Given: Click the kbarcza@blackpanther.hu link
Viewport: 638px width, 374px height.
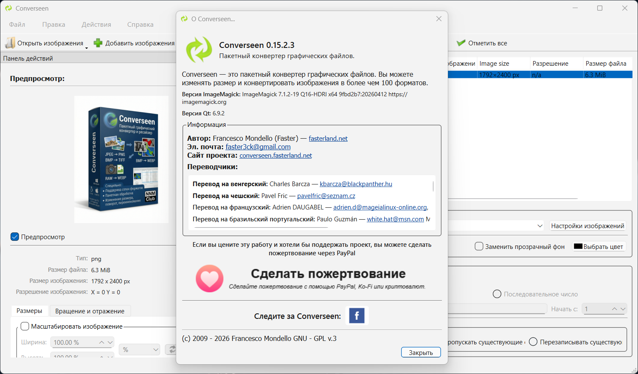Looking at the screenshot, I should (356, 184).
